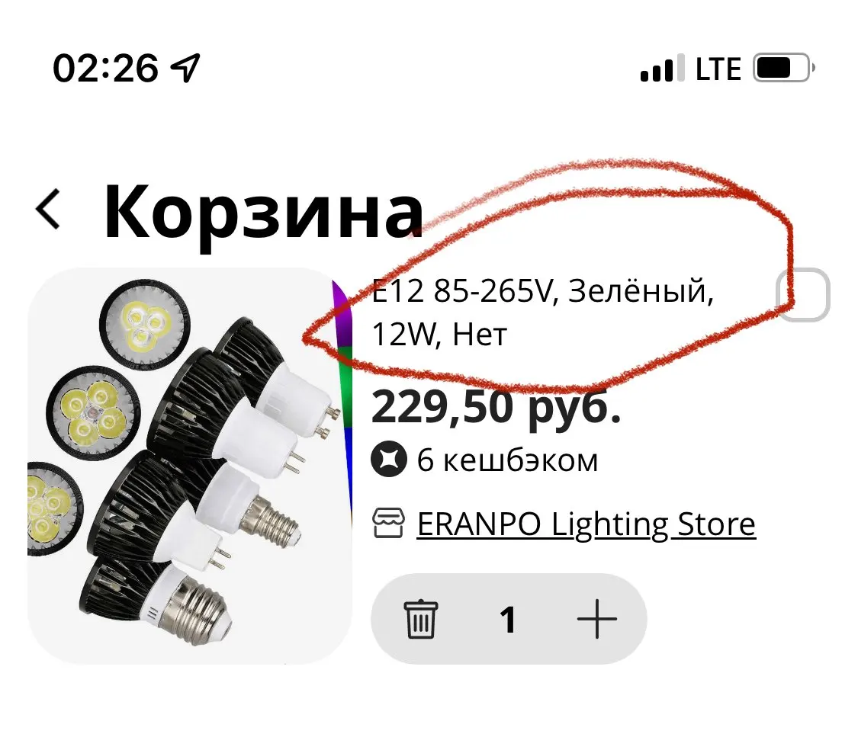Tap the cashback bonus round icon

(388, 459)
